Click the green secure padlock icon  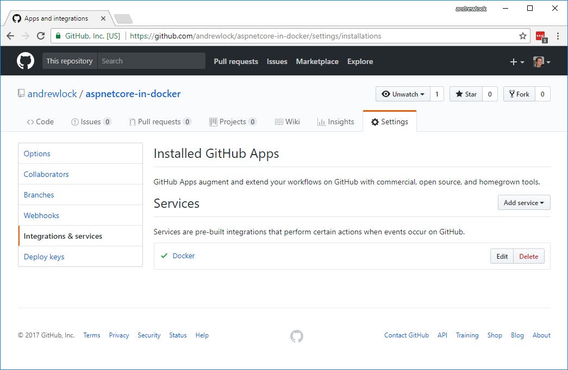point(58,36)
